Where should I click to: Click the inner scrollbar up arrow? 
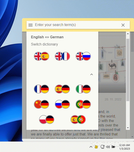point(128,34)
